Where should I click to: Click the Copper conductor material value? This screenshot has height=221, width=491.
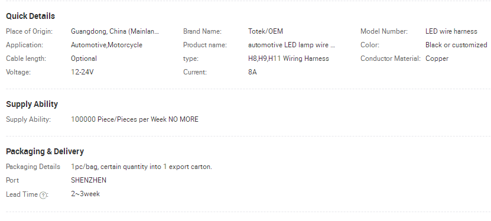[437, 58]
